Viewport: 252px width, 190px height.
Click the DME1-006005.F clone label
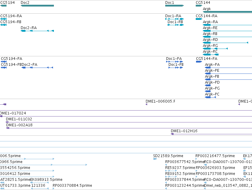[x=160, y=101]
